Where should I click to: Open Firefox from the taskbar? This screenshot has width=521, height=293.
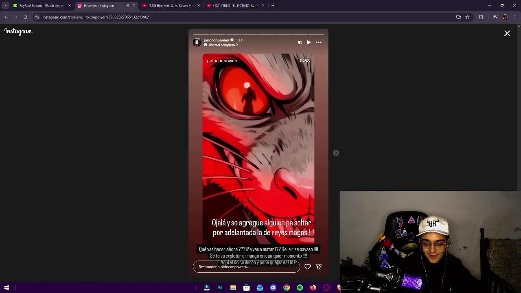313,288
